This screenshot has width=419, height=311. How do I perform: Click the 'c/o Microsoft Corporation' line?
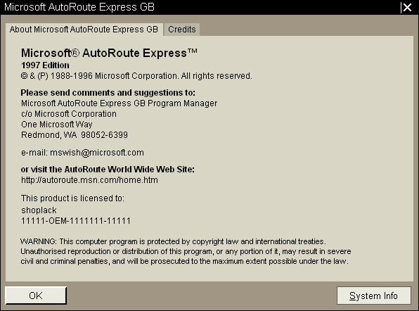[x=69, y=114]
